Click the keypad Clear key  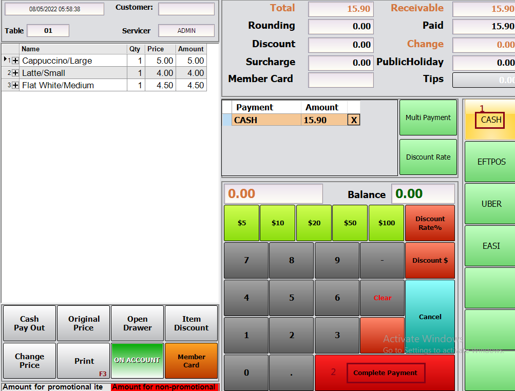[x=383, y=298]
